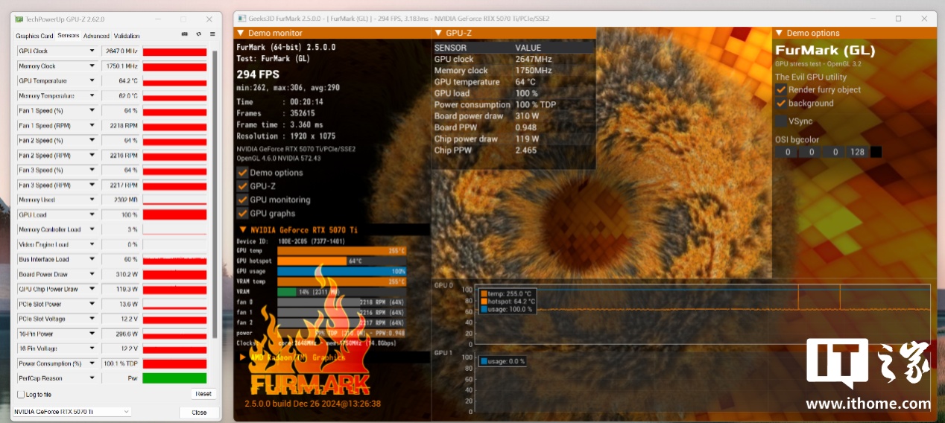
Task: Click the FurMark app icon in title bar
Action: [243, 19]
